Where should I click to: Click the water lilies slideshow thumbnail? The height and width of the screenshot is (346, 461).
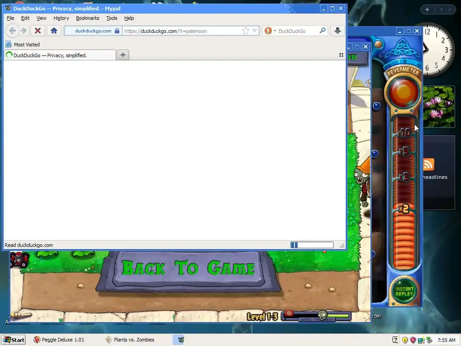click(439, 107)
